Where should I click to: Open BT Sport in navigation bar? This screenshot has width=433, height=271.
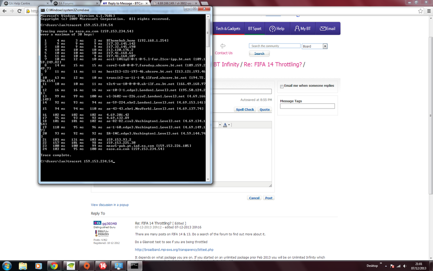point(255,29)
